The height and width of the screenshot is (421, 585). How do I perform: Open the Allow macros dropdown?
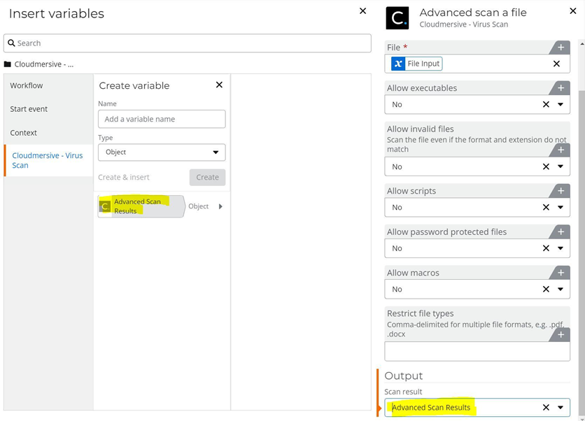pos(561,290)
